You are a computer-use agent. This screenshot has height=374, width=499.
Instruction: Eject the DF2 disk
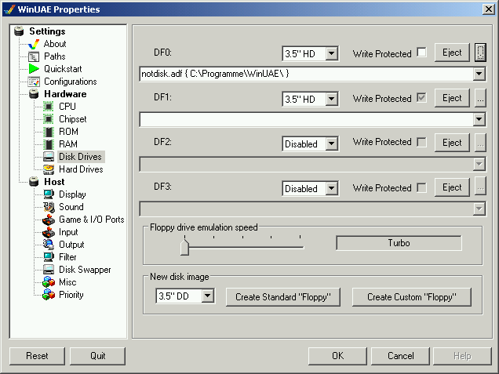tap(452, 143)
